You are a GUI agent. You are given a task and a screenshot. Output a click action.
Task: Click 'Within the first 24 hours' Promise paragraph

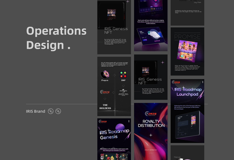tap(187, 68)
